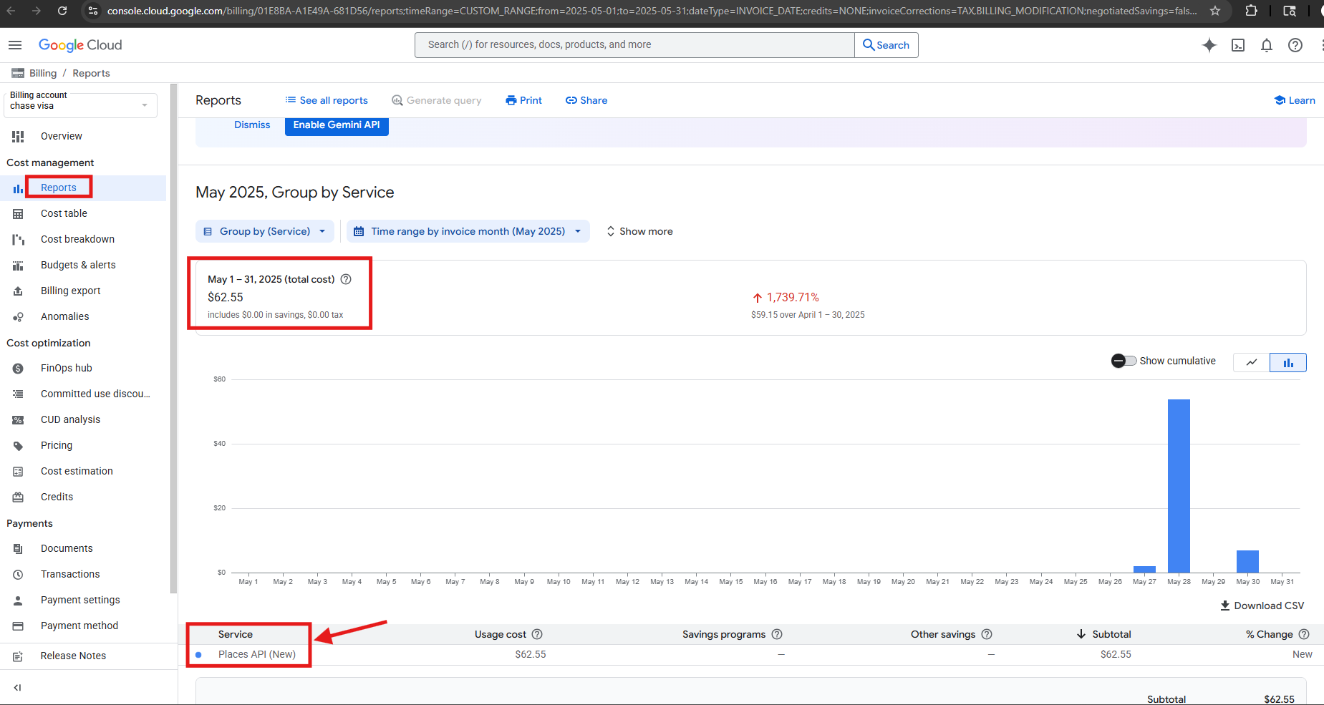The image size is (1324, 705).
Task: Open the Learn panel
Action: point(1295,100)
